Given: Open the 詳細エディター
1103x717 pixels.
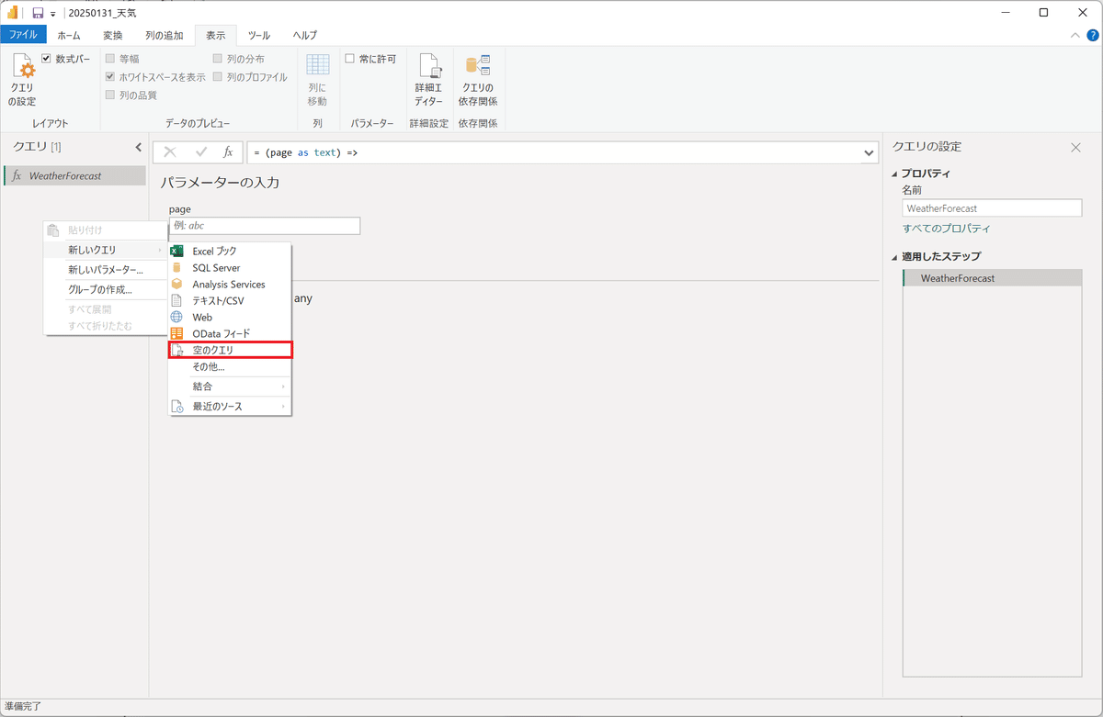Looking at the screenshot, I should [428, 80].
